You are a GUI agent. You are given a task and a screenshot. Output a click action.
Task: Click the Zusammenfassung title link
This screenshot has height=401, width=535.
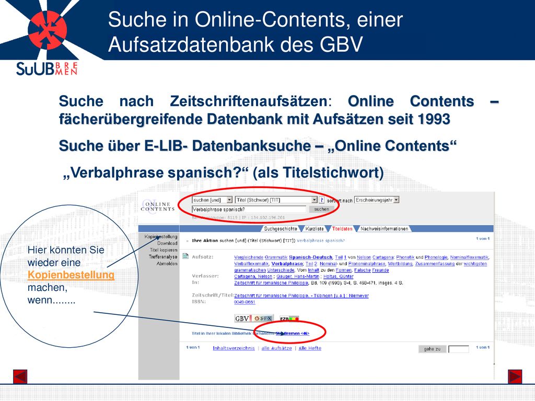[435, 264]
